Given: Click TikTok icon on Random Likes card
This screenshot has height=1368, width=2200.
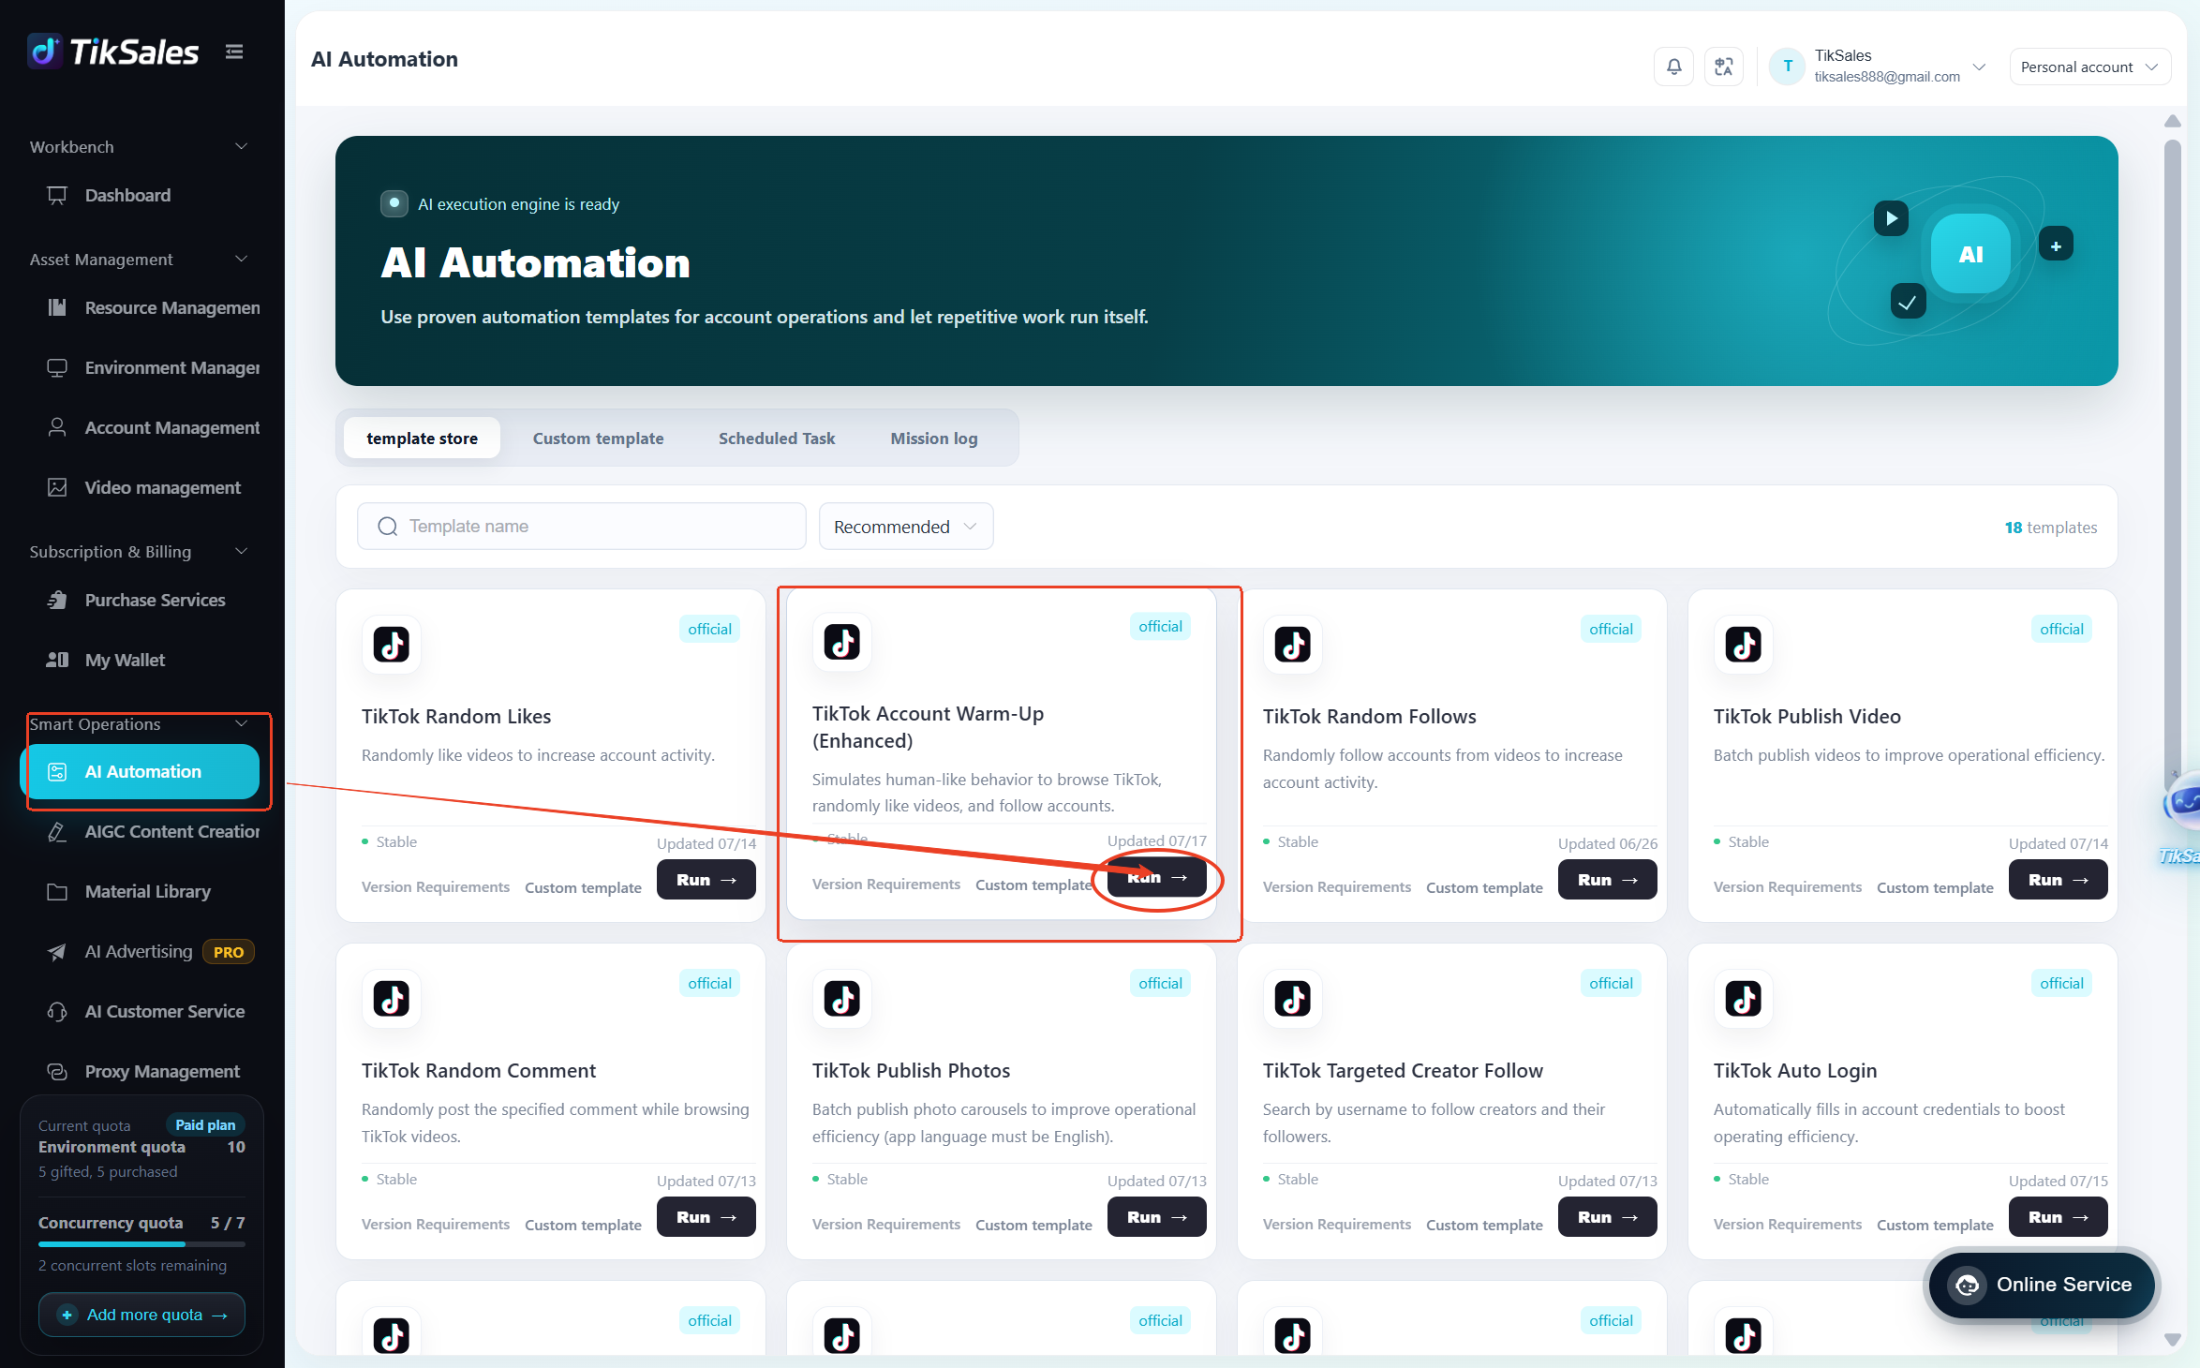Looking at the screenshot, I should tap(392, 645).
